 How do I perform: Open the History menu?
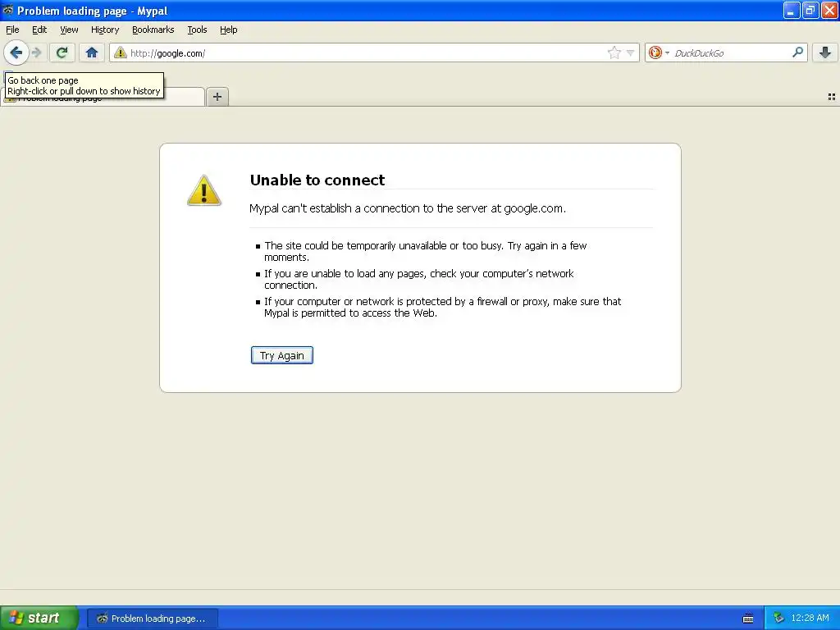(105, 30)
